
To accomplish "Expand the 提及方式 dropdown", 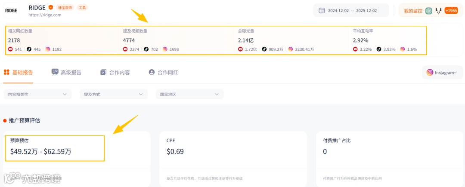I will point(114,95).
